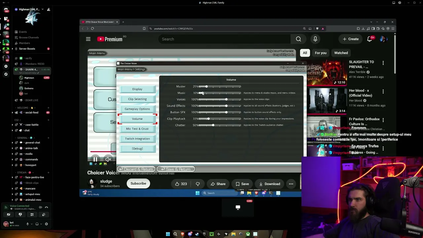Bookmark this page in browser address bar
Image resolution: width=423 pixels, height=238 pixels.
point(144,28)
